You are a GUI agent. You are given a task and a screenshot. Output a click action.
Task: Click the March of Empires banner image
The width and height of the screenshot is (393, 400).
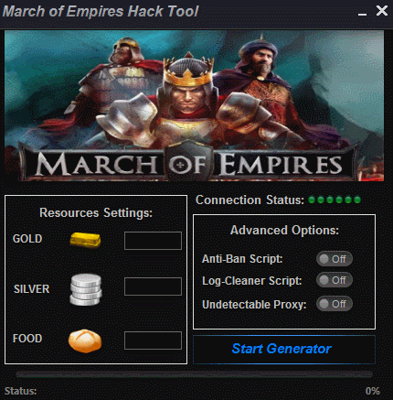pyautogui.click(x=194, y=105)
